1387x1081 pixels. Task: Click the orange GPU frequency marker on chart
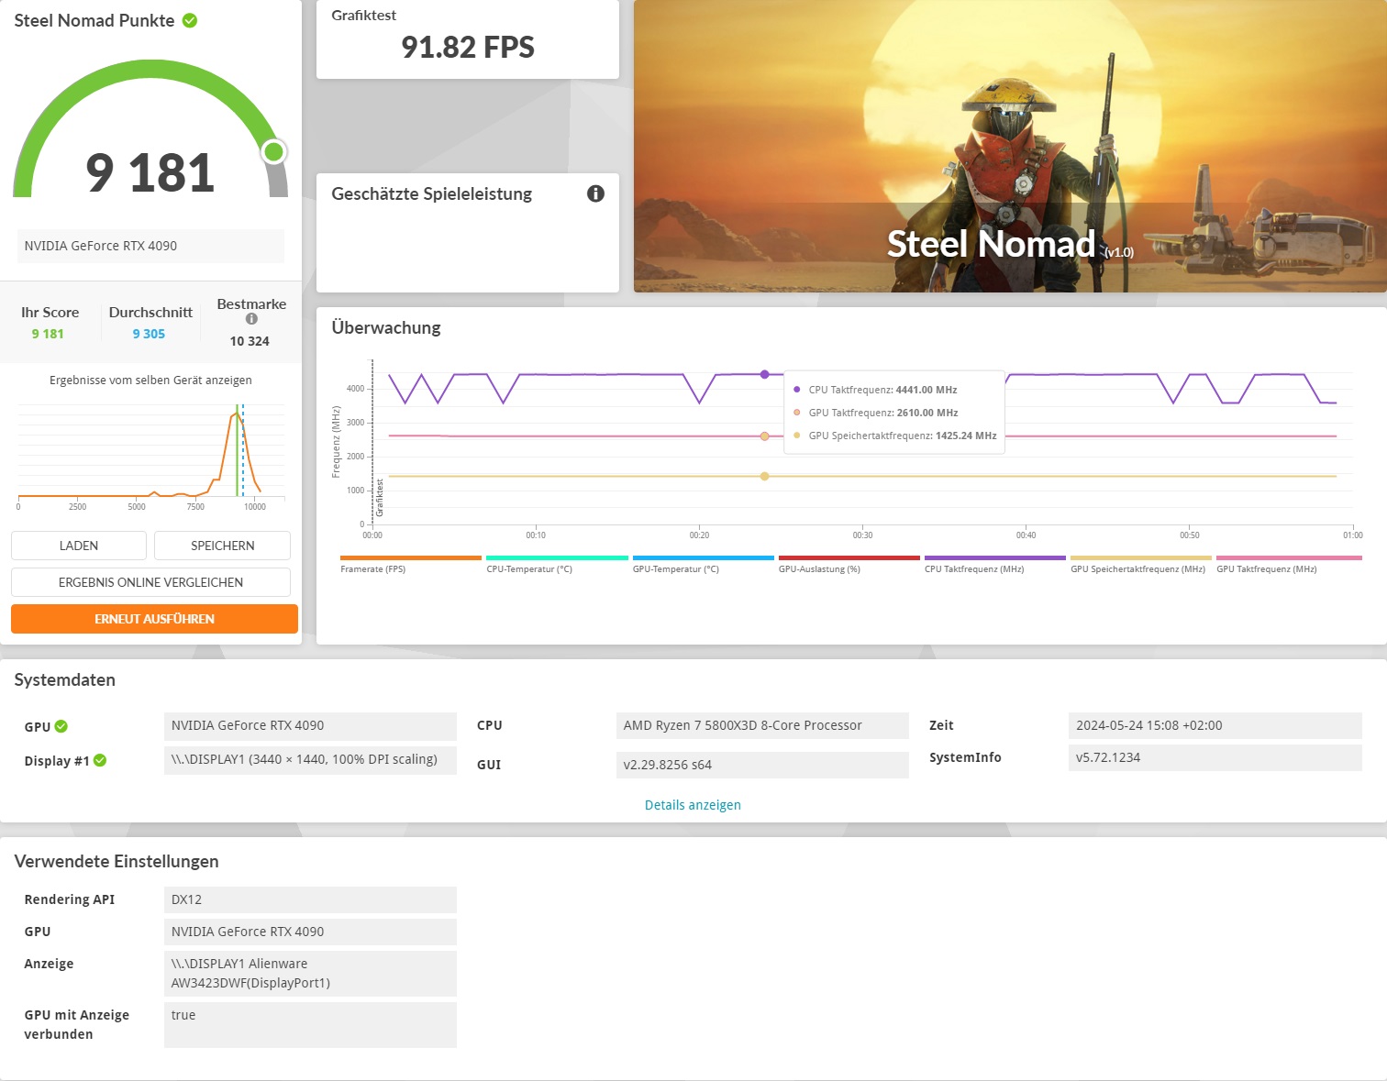tap(764, 436)
